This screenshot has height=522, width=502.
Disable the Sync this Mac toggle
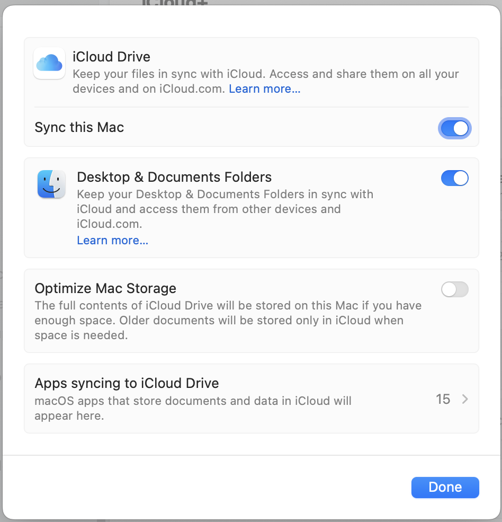(454, 128)
